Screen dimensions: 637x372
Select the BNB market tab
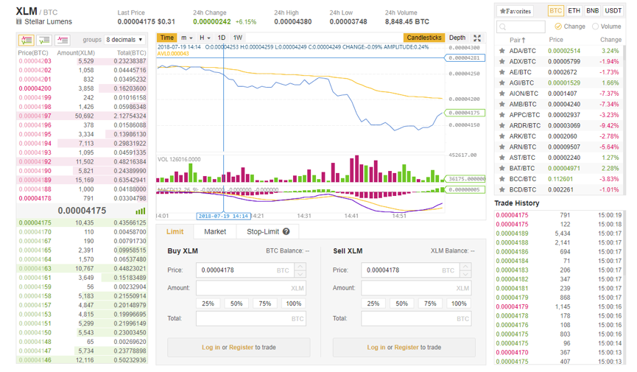[592, 11]
